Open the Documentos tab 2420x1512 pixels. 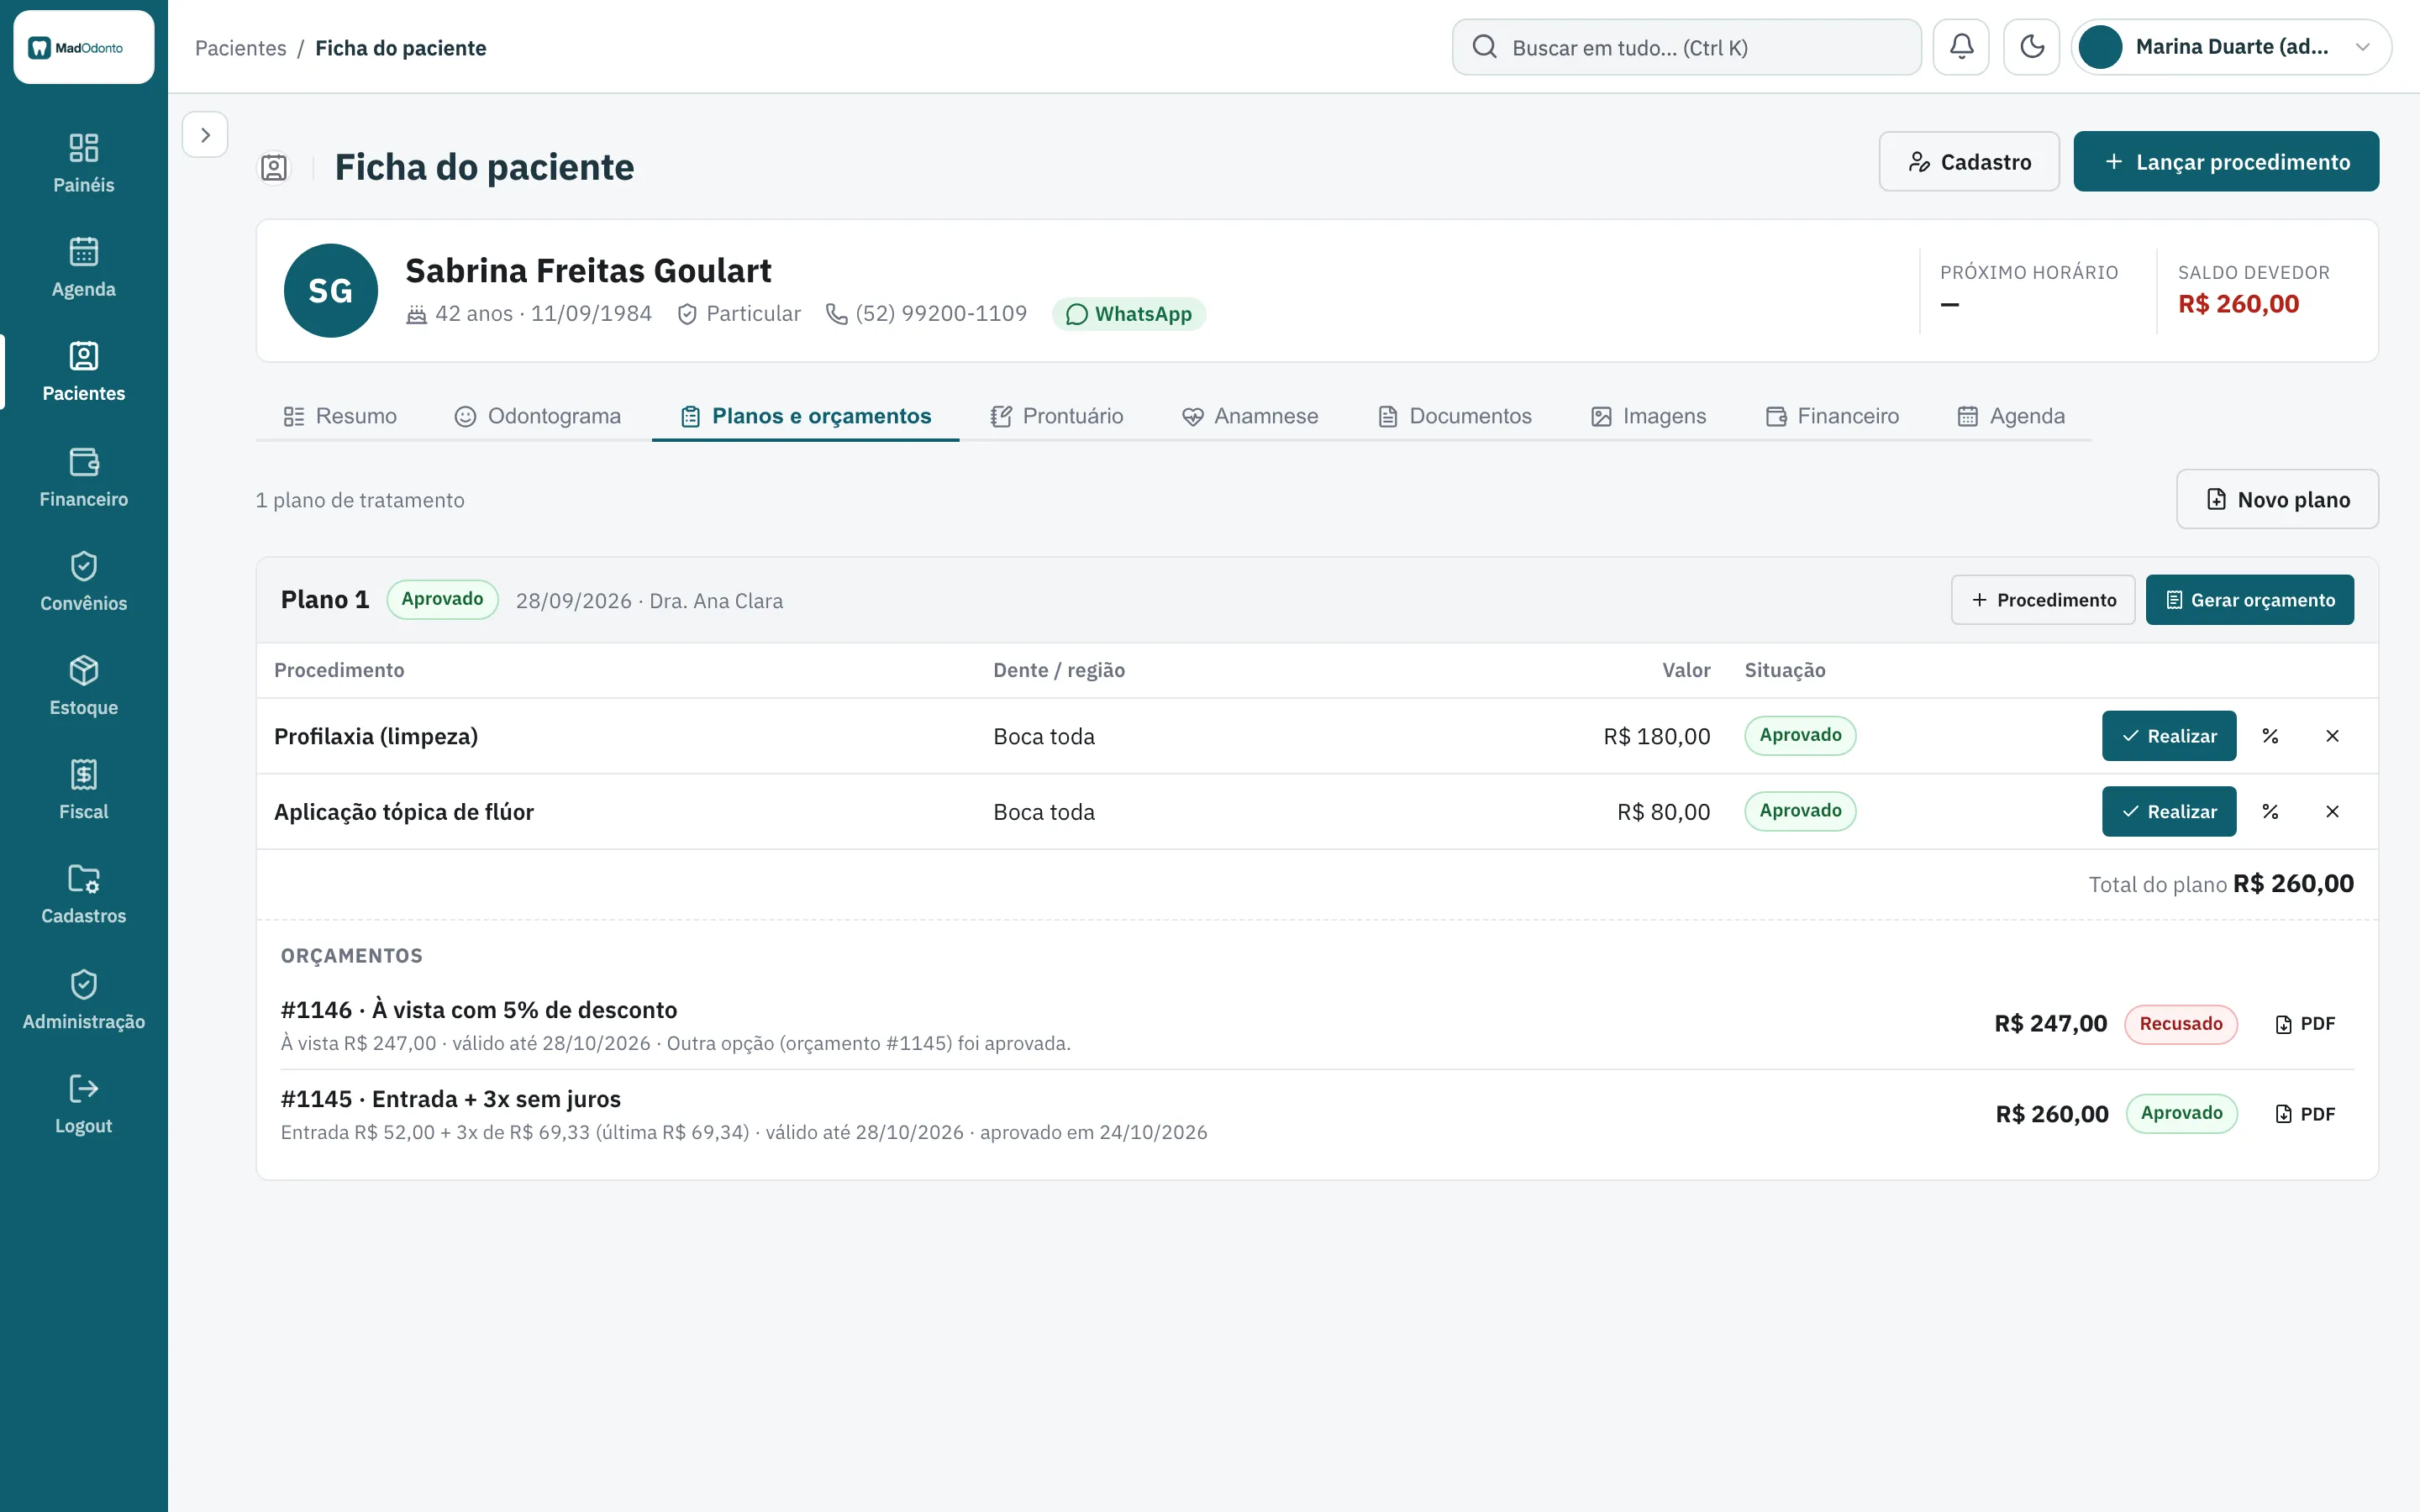point(1455,416)
